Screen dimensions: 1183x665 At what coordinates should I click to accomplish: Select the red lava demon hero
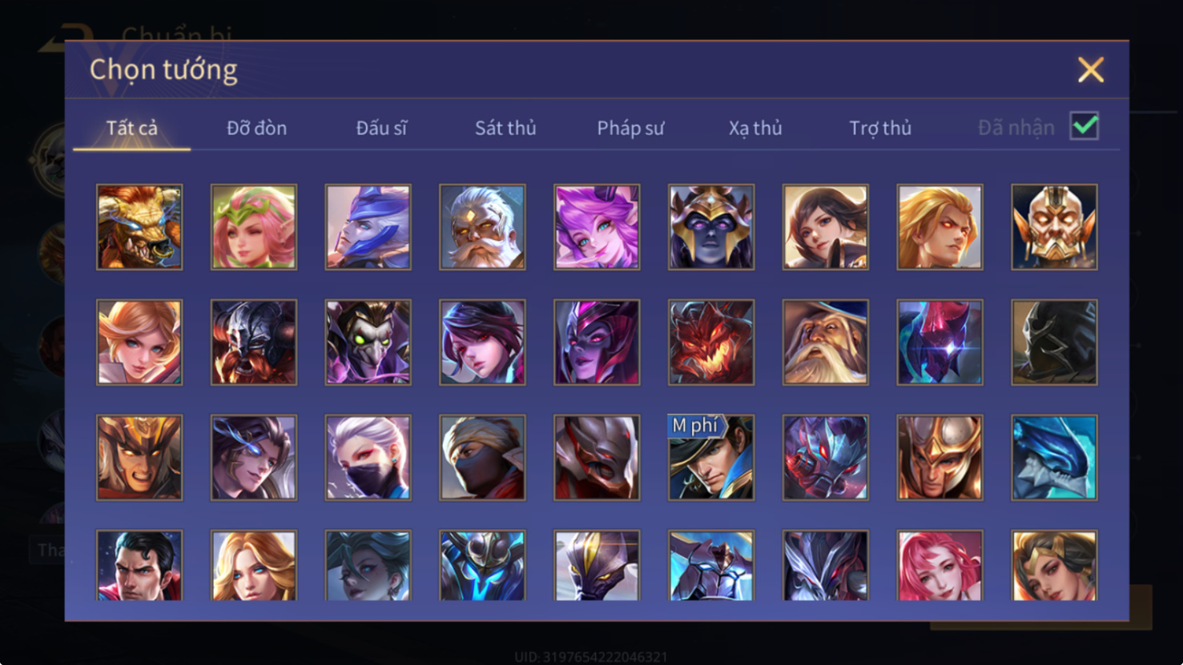coord(711,343)
